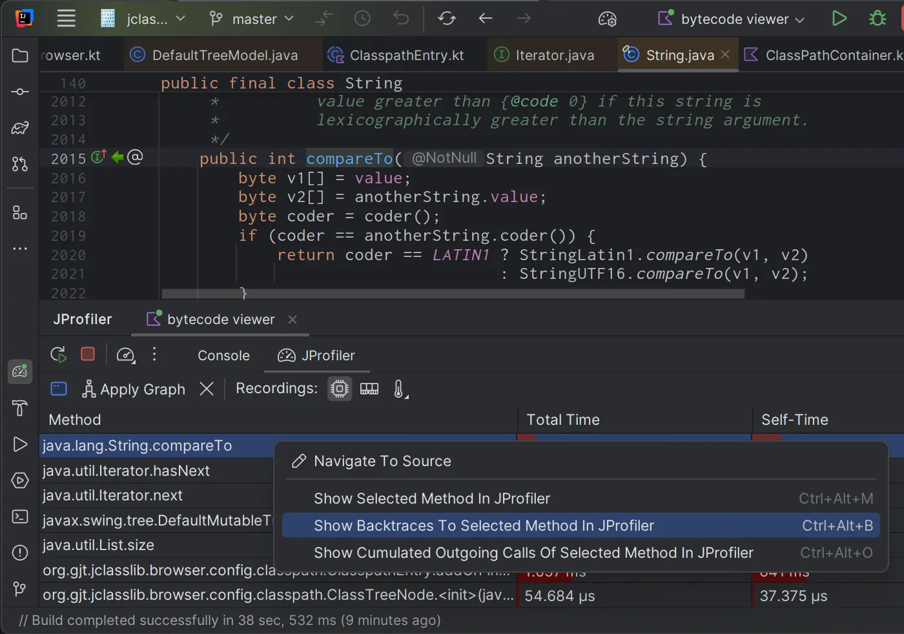Open the Services tool window icon

coord(20,480)
